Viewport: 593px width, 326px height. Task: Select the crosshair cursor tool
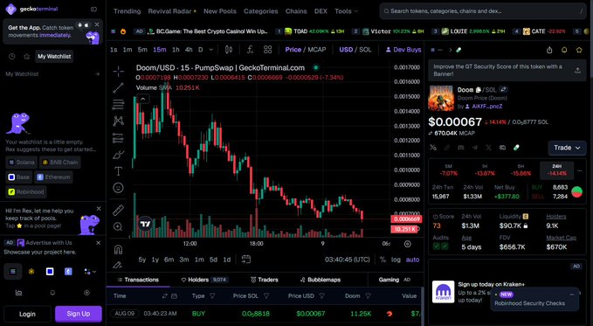(x=119, y=71)
